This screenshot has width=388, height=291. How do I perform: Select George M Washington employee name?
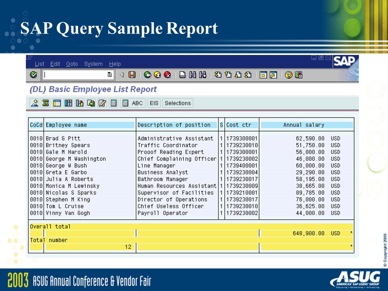click(x=76, y=159)
